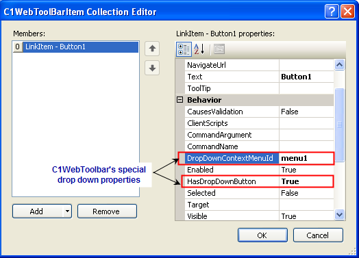Viewport: 359px width, 258px height.
Task: Select the Selected property name
Action: (x=201, y=193)
